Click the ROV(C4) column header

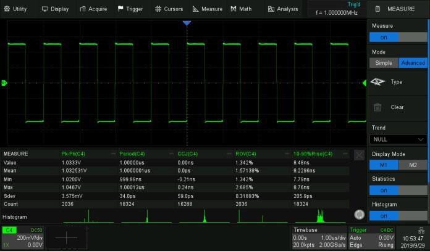[246, 154]
